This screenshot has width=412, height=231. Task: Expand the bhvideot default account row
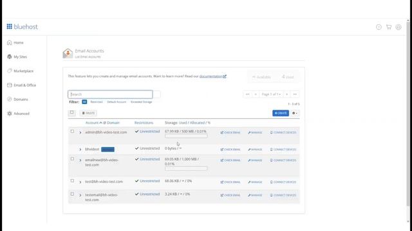pos(80,150)
